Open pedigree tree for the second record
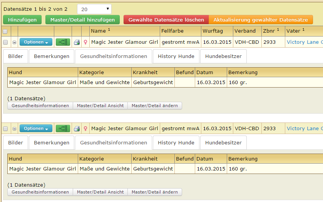Screen dimensions: 323x202 click(x=63, y=129)
